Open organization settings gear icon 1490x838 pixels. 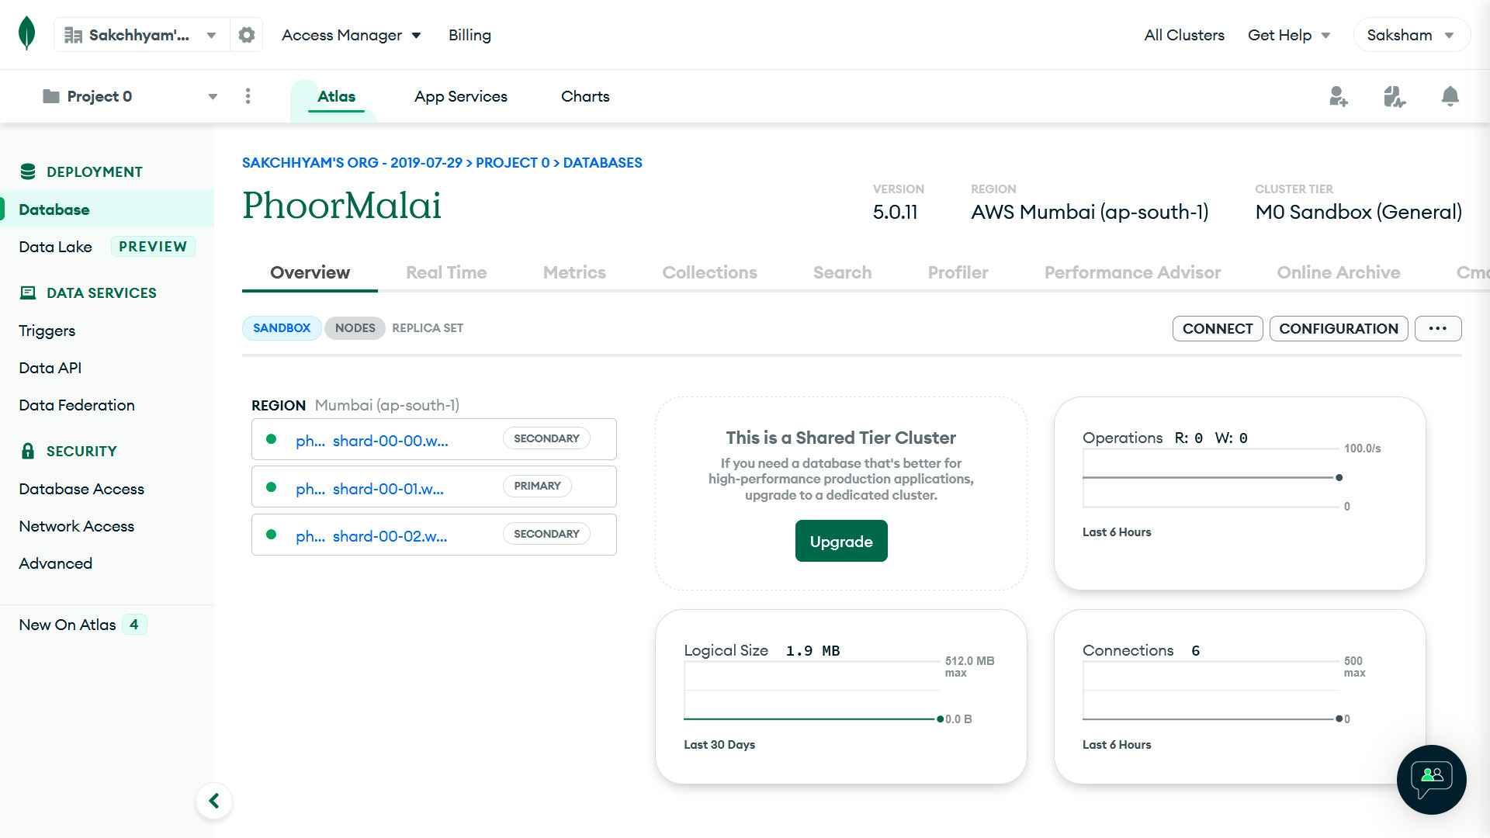[x=246, y=35]
